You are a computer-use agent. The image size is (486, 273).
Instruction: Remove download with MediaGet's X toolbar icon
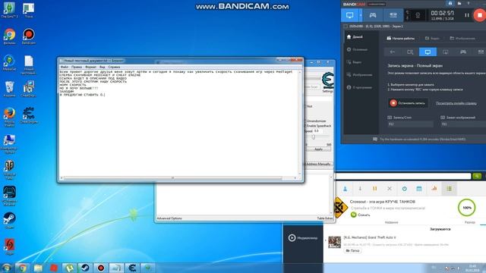point(390,189)
